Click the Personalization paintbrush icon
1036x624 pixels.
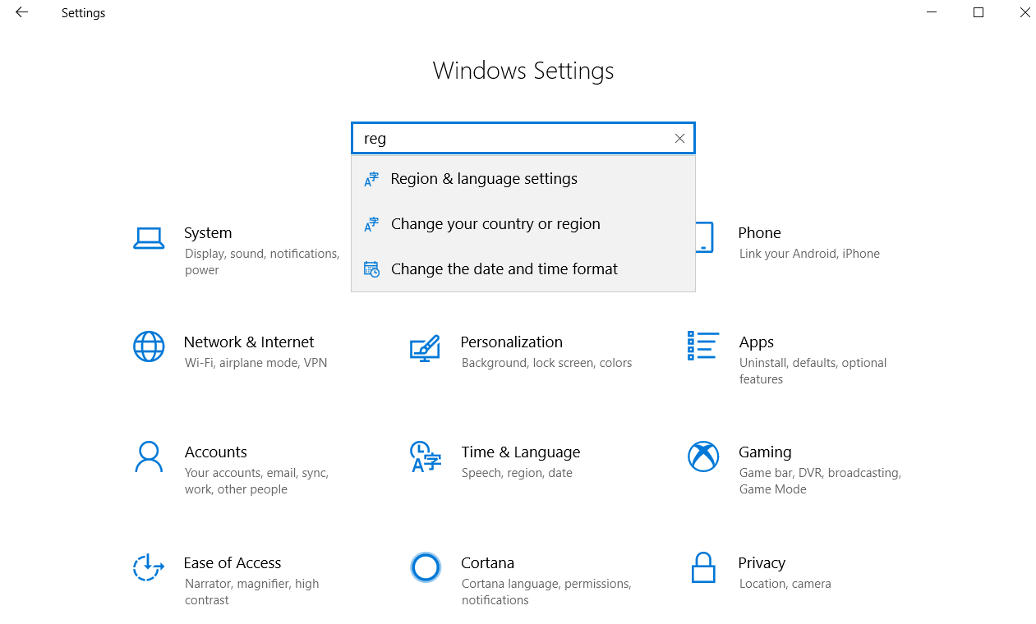coord(425,348)
